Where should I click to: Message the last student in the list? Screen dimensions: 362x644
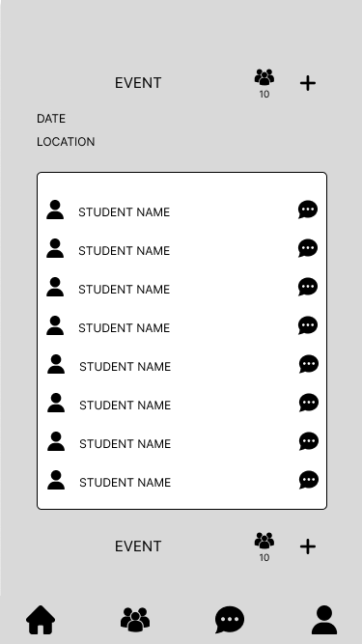[309, 480]
